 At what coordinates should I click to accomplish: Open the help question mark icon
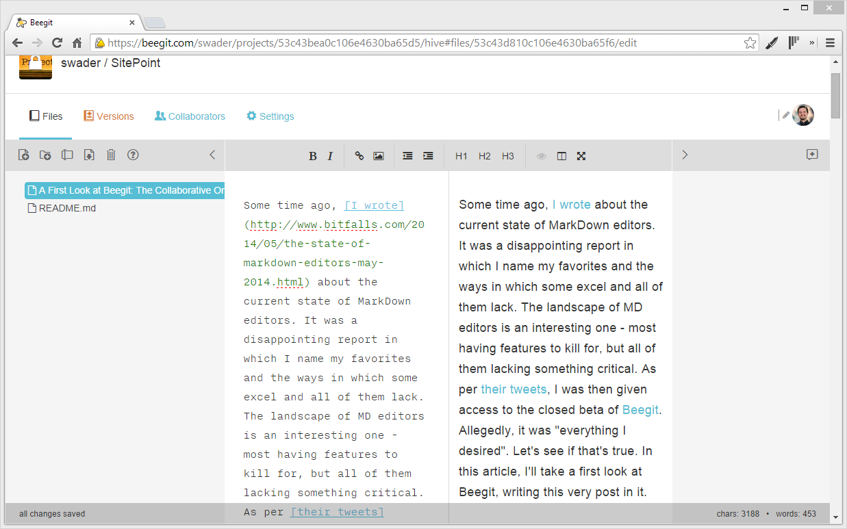(x=133, y=155)
